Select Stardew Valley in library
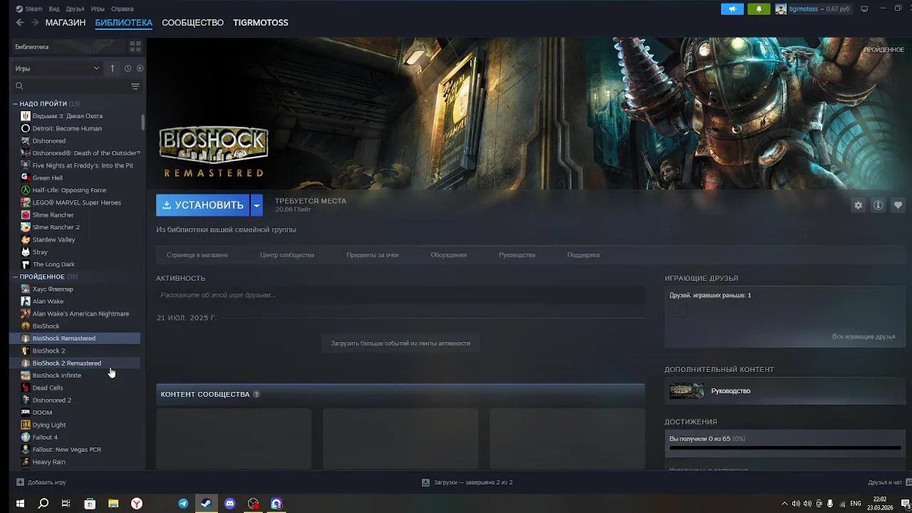This screenshot has width=912, height=513. click(x=74, y=239)
